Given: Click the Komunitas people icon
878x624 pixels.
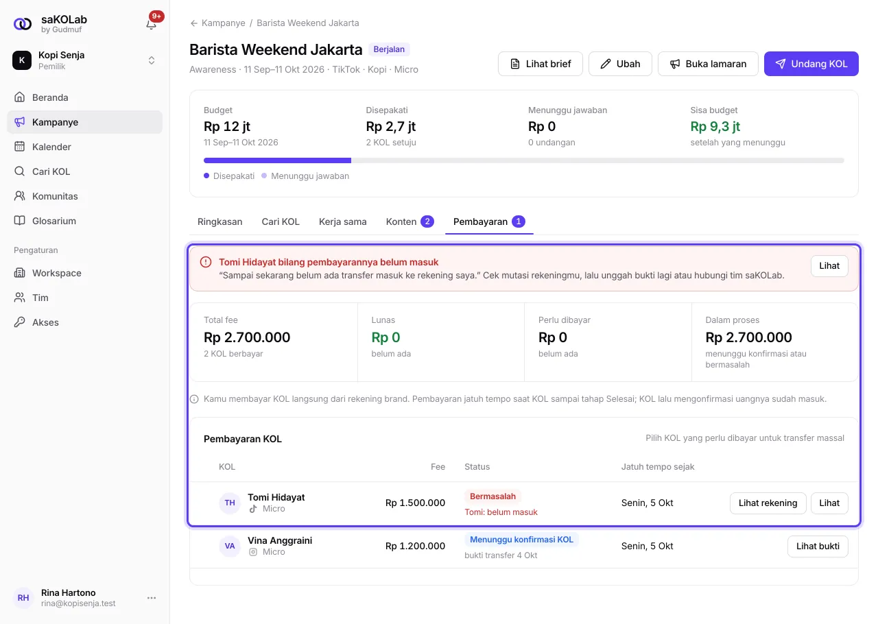Looking at the screenshot, I should point(19,196).
